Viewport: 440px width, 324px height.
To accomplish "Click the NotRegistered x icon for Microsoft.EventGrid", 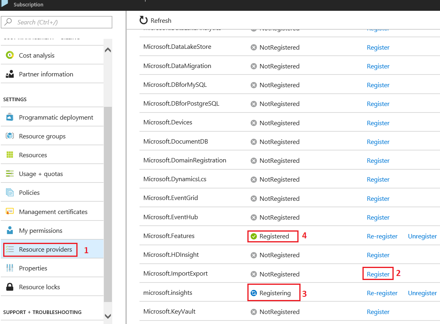I will 254,198.
